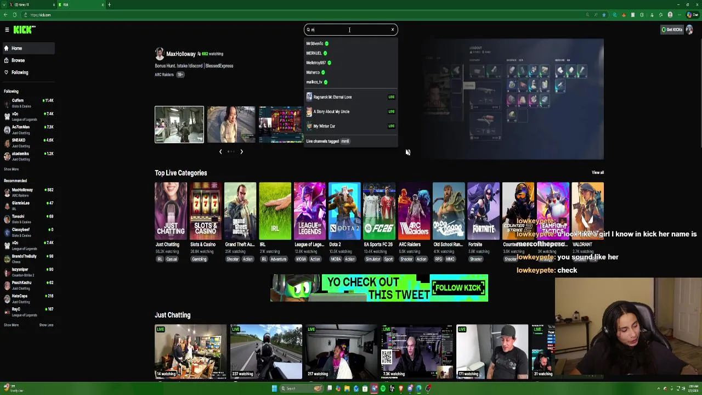The image size is (702, 395).
Task: Open lazysniper recommended channel
Action: click(29, 272)
